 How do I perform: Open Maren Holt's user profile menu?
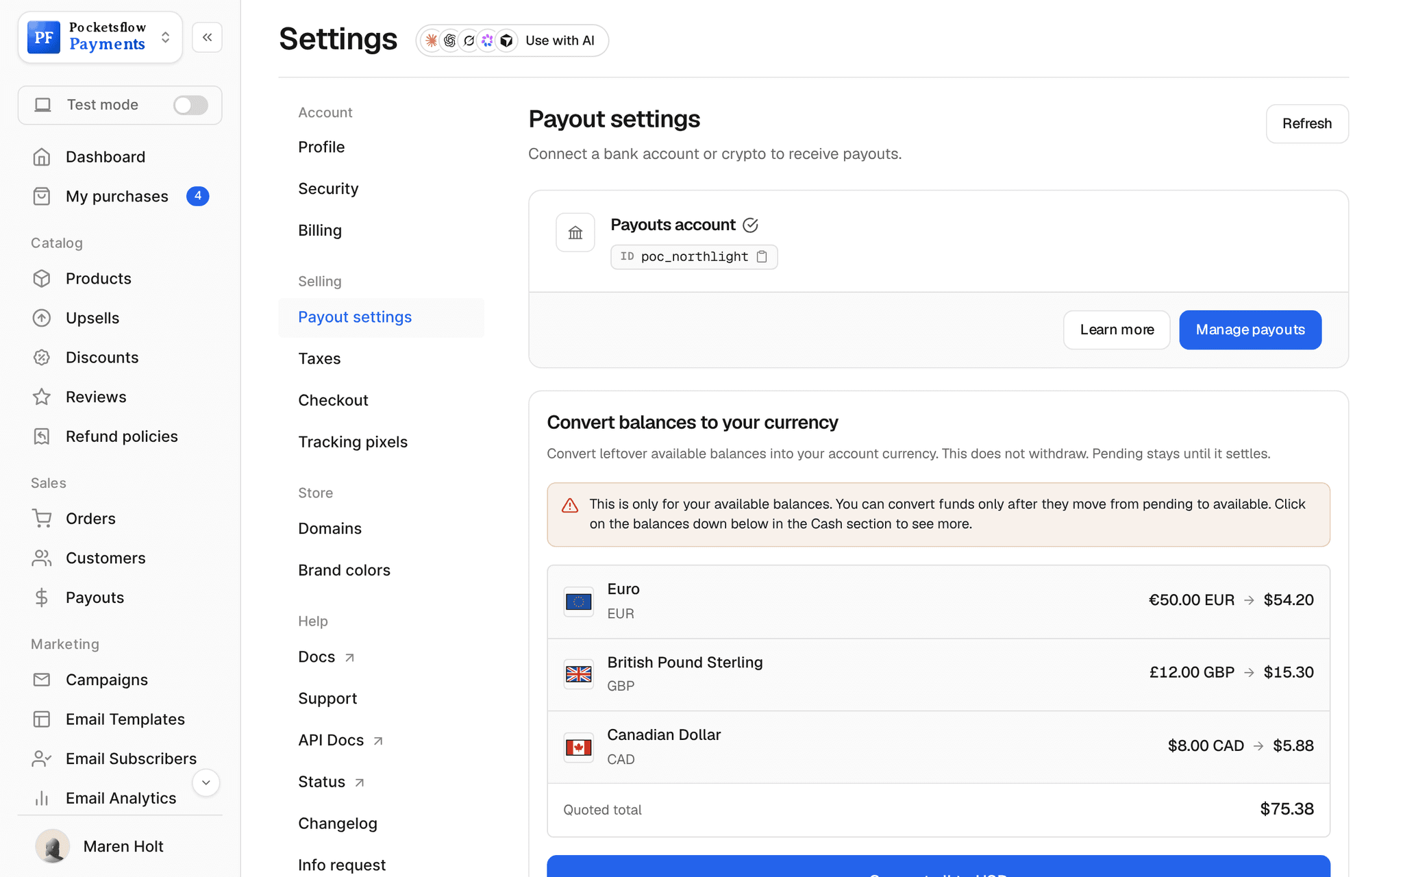click(x=100, y=846)
